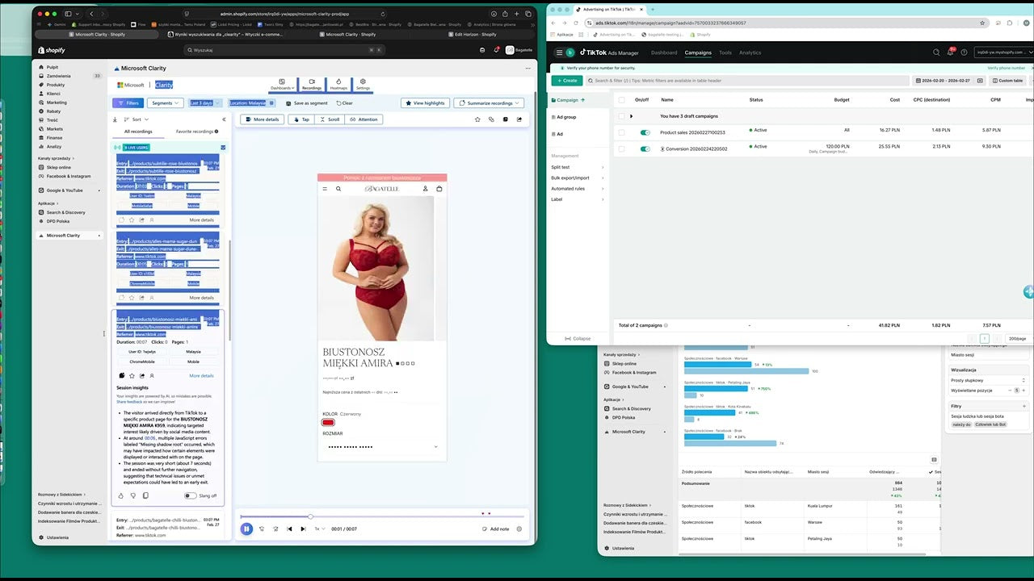The width and height of the screenshot is (1034, 581).
Task: Expand the draft campaigns row arrow
Action: pyautogui.click(x=632, y=116)
